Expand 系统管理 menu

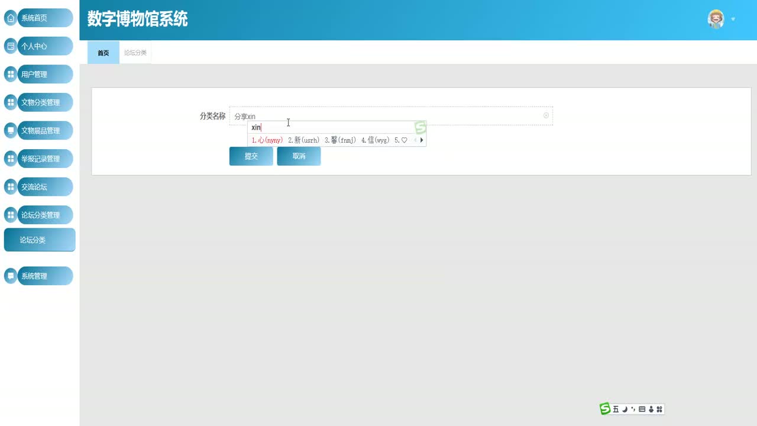click(45, 276)
